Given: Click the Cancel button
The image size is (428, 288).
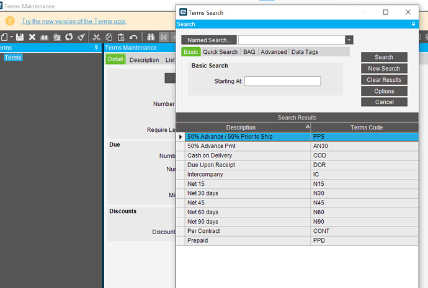Looking at the screenshot, I should [384, 102].
